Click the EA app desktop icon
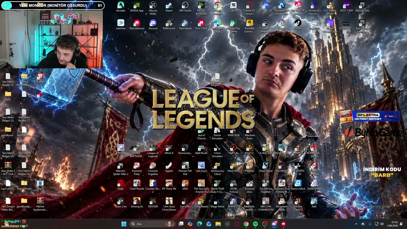Screen dimensions: 407x229 [x=266, y=7]
